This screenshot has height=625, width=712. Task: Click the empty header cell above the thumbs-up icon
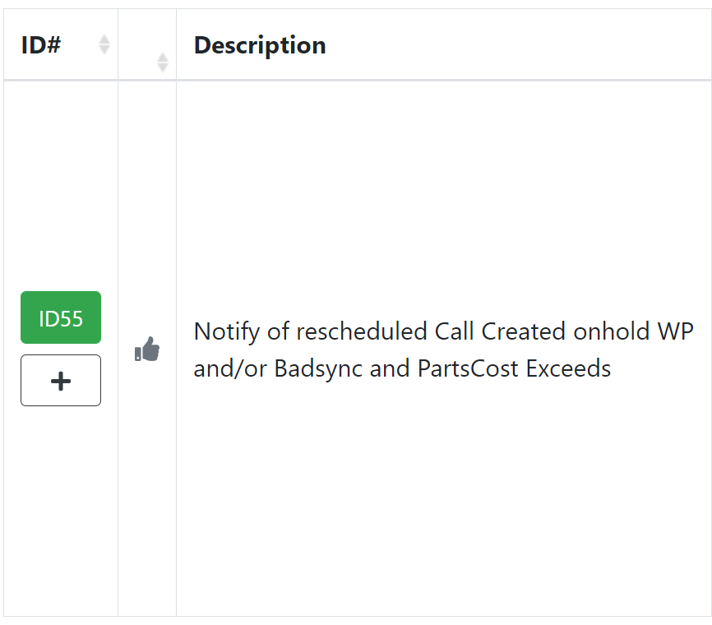pos(147,44)
